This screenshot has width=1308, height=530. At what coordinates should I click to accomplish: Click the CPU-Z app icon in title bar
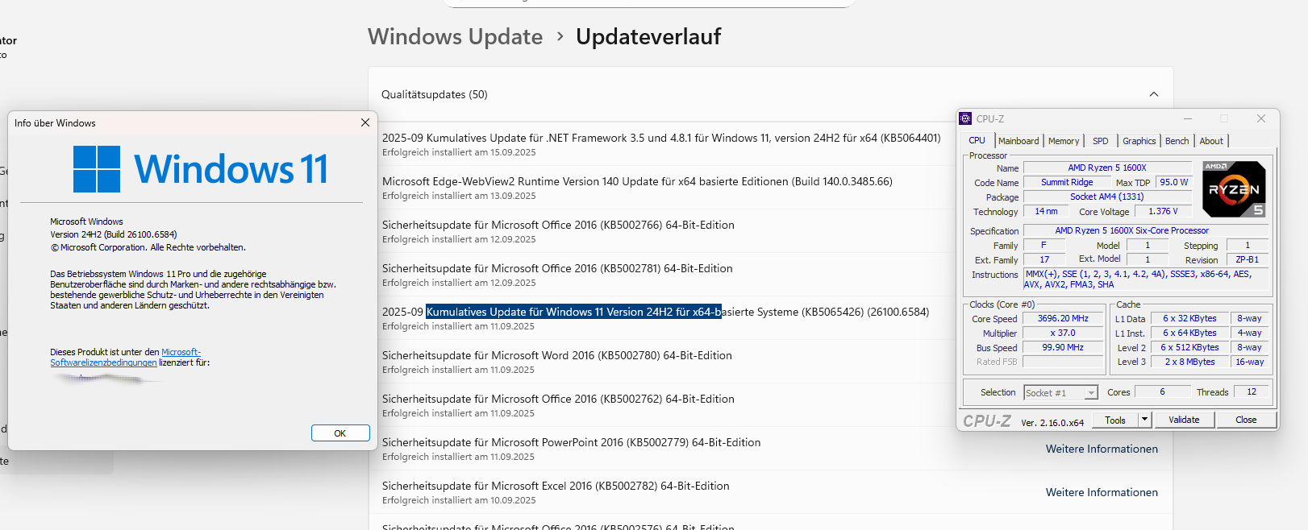click(x=965, y=118)
